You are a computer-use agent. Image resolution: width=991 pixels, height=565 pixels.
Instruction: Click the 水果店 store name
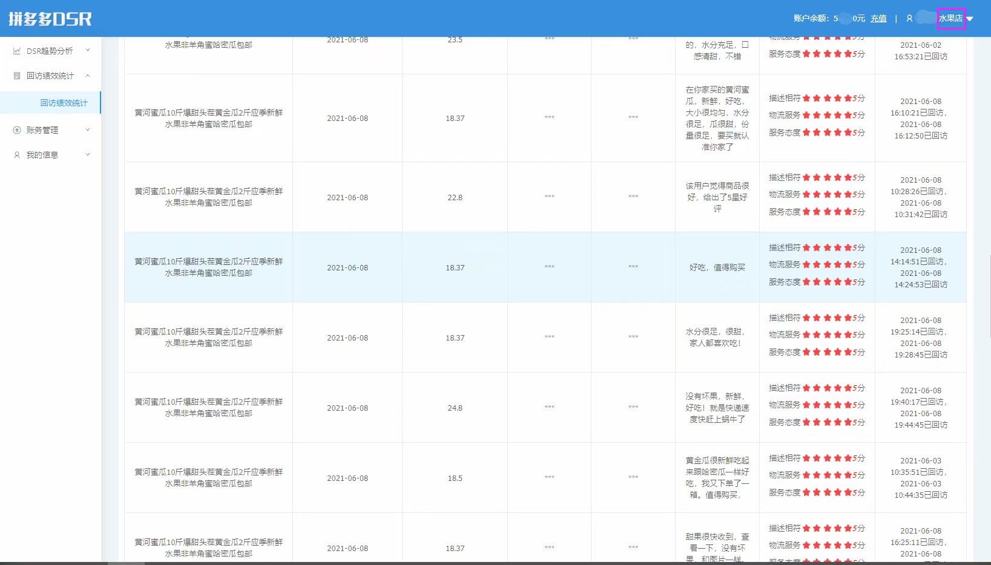952,19
